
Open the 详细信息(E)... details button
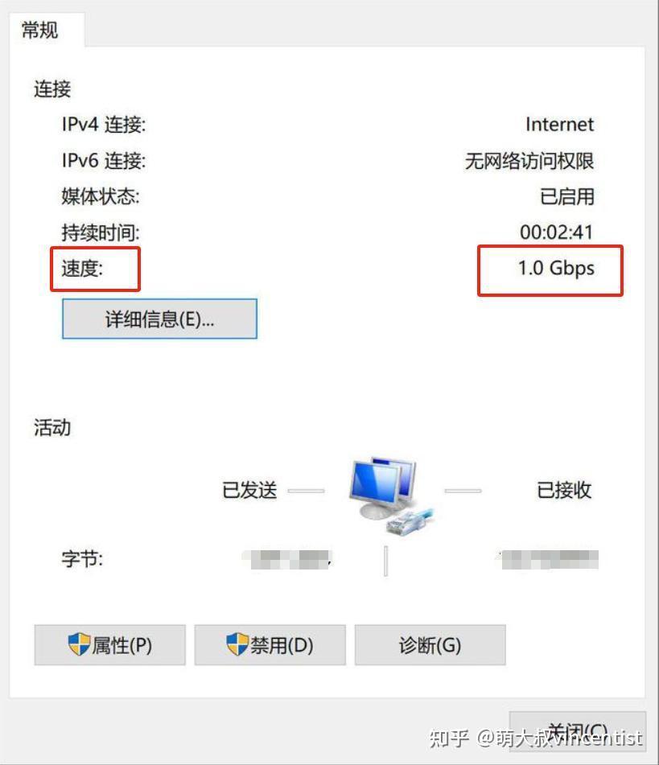[x=159, y=319]
